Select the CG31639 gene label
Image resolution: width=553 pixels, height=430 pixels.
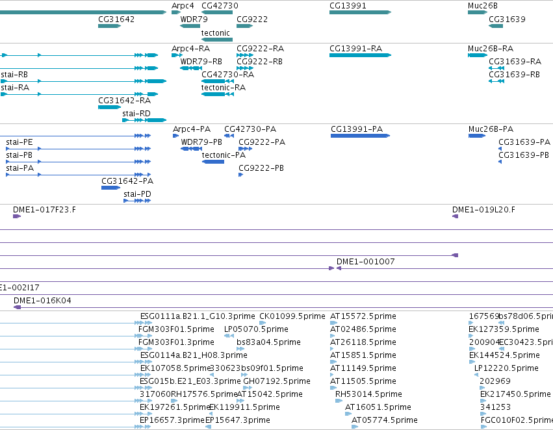(507, 19)
